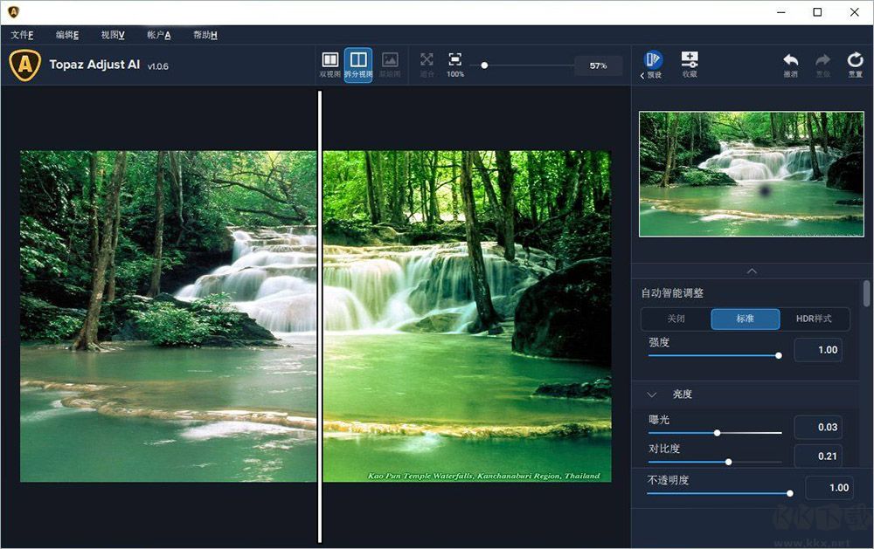The width and height of the screenshot is (874, 549).
Task: Open the presets (预设) panel
Action: pos(653,64)
